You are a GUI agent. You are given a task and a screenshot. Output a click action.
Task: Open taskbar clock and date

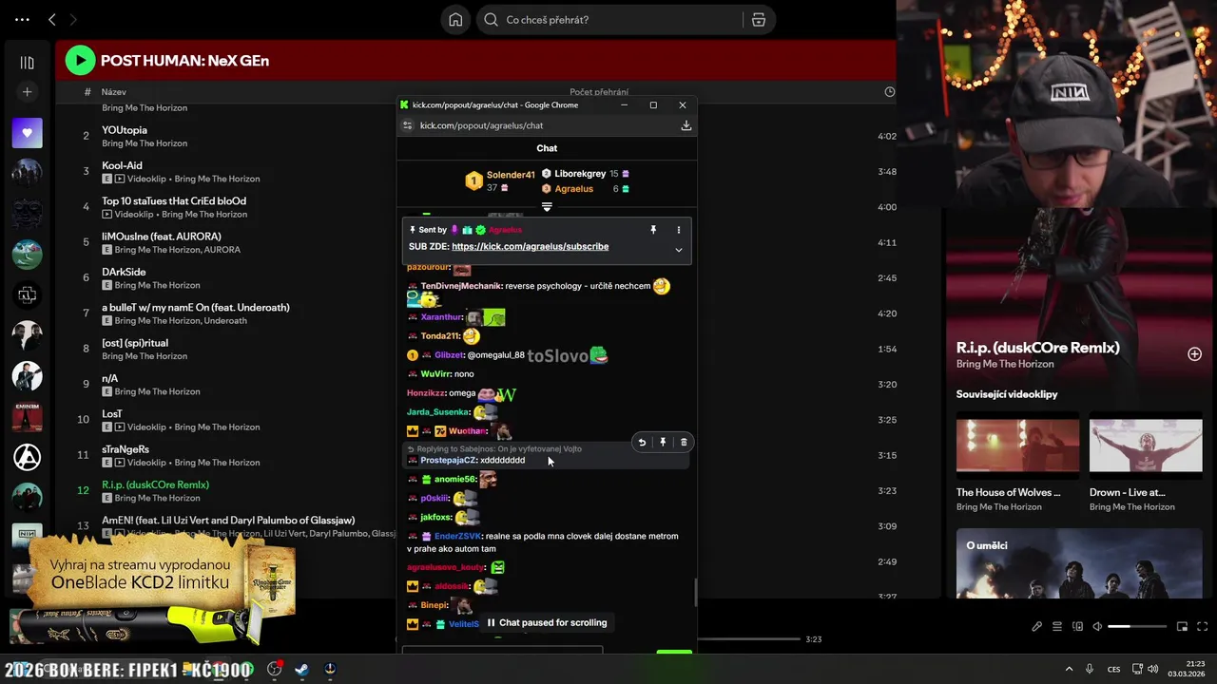pos(1187,669)
